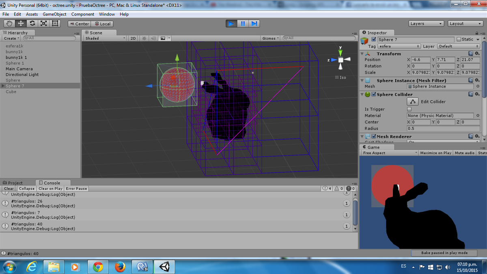Select the Scale tool
Screen dimensions: 487x274
pyautogui.click(x=43, y=24)
